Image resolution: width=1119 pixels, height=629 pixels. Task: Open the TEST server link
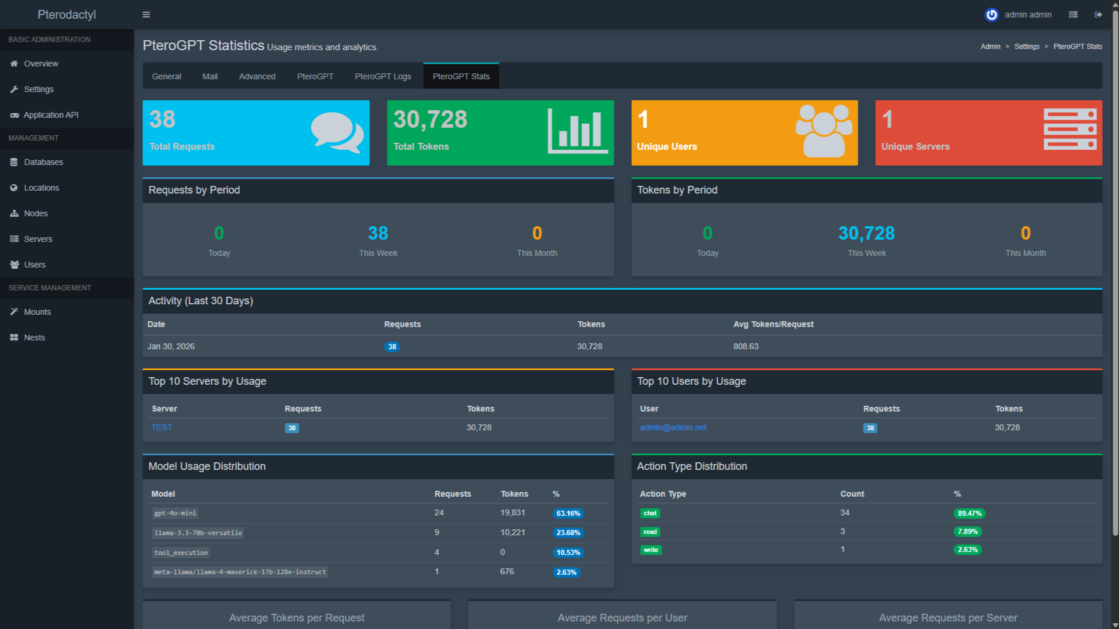click(162, 427)
